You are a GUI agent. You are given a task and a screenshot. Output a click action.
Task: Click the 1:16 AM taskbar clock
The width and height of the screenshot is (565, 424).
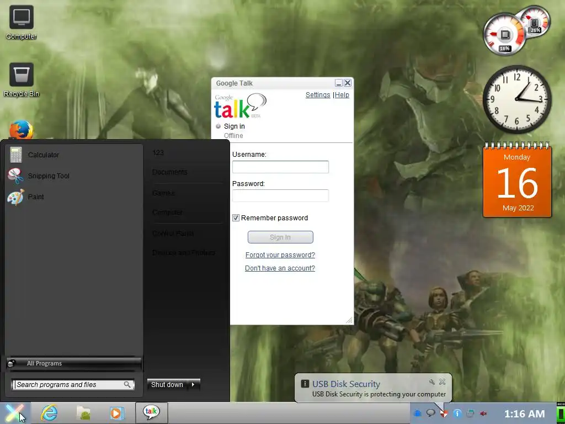click(524, 414)
